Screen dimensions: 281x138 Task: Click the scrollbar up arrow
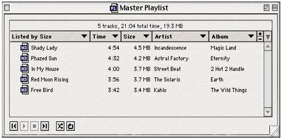click(x=268, y=47)
